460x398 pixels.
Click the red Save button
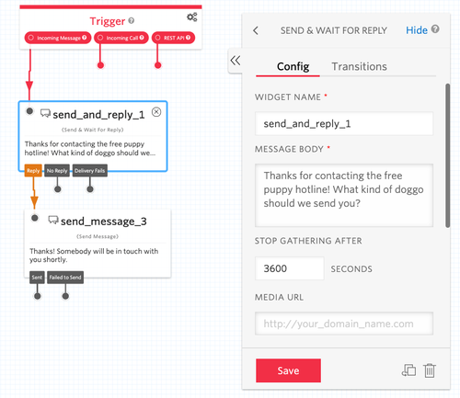[288, 370]
